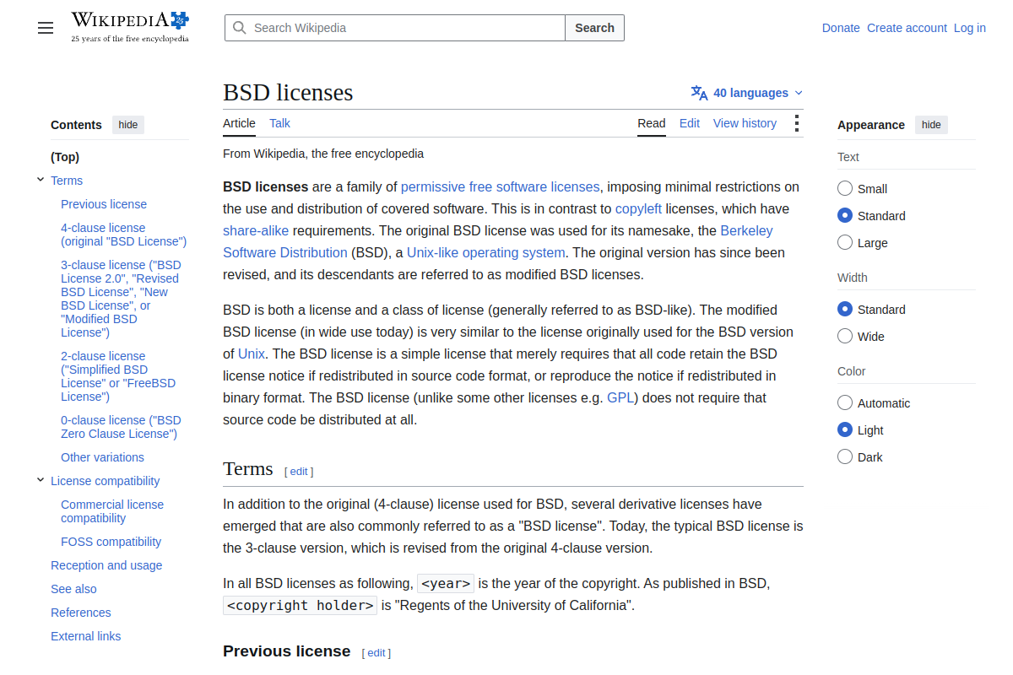Go to 0-clause license contents entry
The height and width of the screenshot is (675, 1013).
[121, 427]
